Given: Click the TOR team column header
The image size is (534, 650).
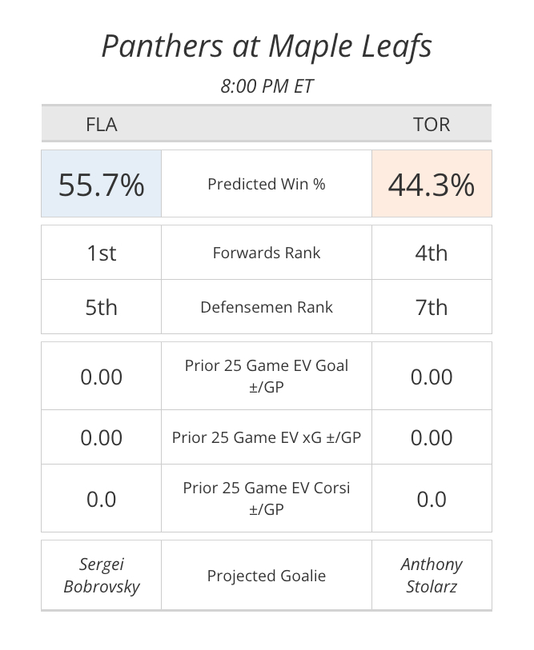Looking at the screenshot, I should pyautogui.click(x=432, y=125).
